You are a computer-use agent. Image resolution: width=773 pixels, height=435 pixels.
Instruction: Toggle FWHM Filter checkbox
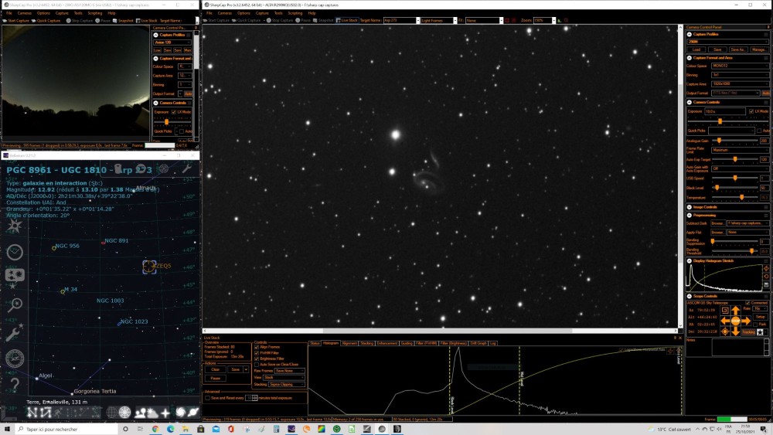(x=257, y=353)
